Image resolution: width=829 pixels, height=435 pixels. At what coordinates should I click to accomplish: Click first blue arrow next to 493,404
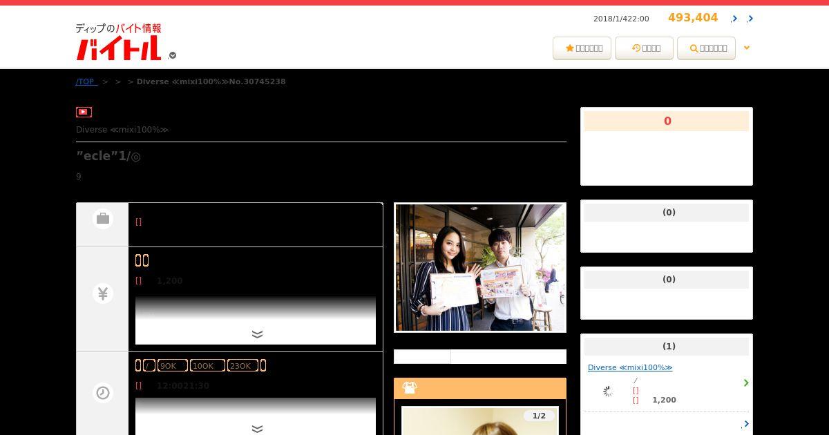click(x=734, y=19)
